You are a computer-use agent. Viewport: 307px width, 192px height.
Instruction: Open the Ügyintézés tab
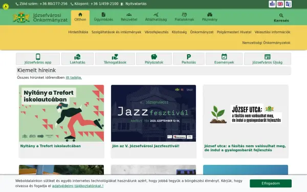tap(103, 17)
